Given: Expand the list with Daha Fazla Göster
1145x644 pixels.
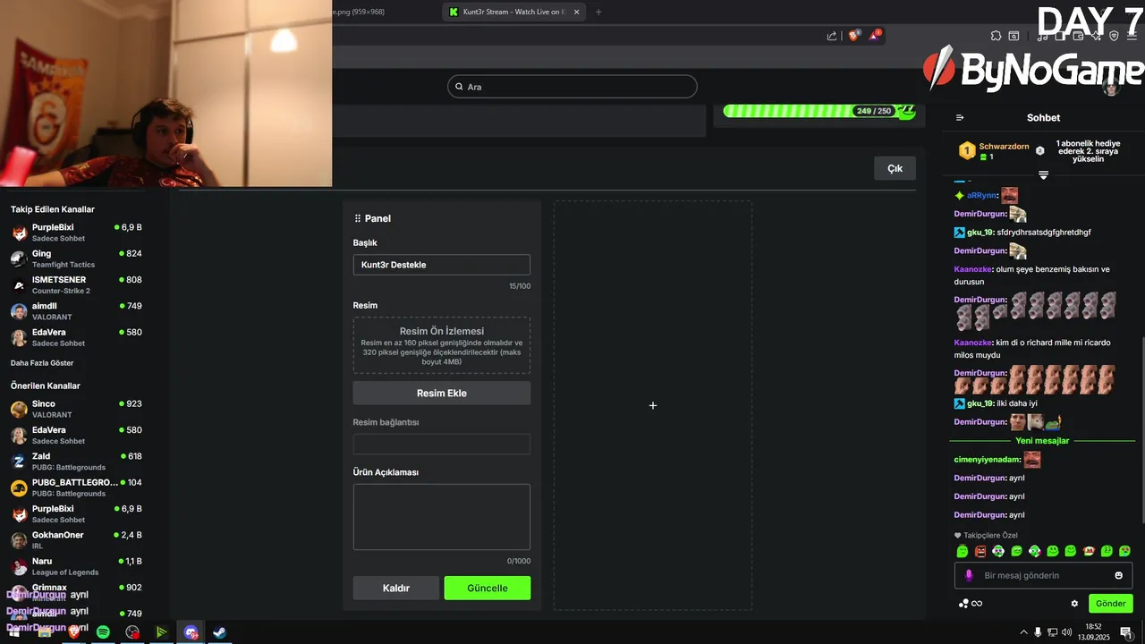Looking at the screenshot, I should coord(42,363).
